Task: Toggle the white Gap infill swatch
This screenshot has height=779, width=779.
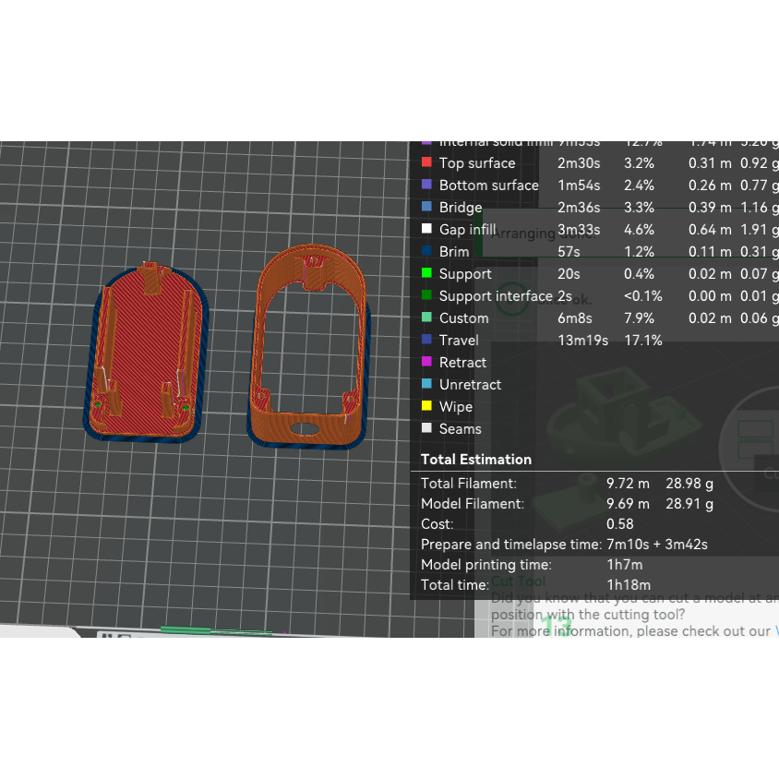Action: click(426, 229)
